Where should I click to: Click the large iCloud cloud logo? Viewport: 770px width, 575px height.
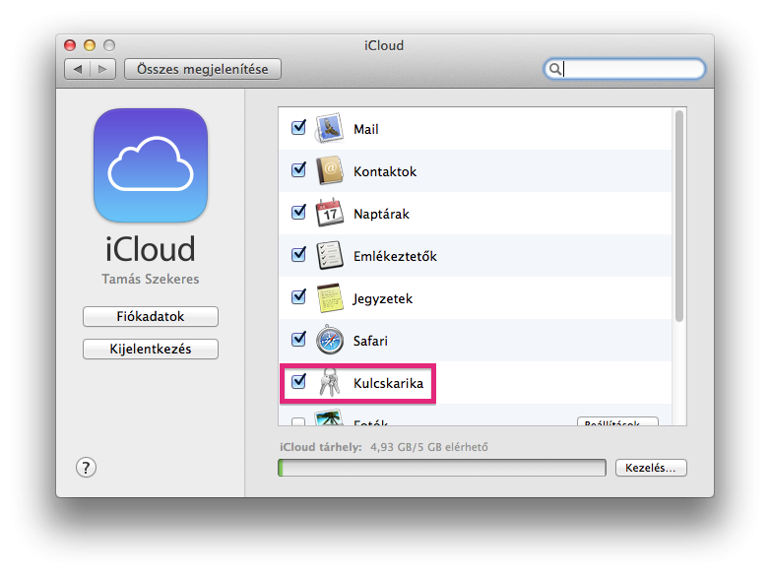coord(151,165)
